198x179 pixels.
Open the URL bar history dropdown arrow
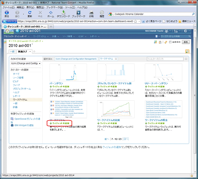(x=139, y=21)
